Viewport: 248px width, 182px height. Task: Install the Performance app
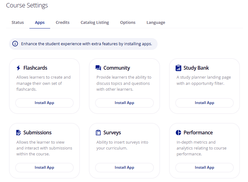tap(205, 167)
